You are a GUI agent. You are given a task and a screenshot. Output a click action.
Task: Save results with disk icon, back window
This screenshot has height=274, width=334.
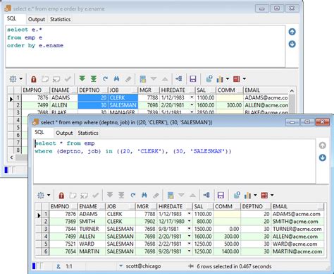tap(193, 79)
